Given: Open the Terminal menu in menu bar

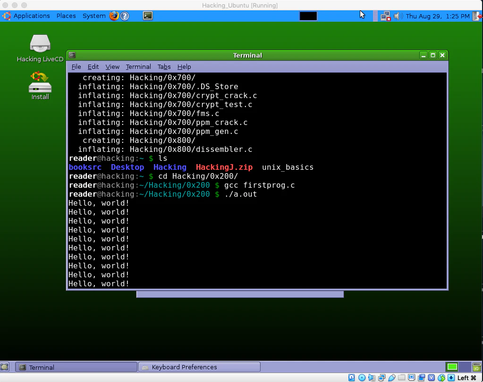Looking at the screenshot, I should [138, 67].
